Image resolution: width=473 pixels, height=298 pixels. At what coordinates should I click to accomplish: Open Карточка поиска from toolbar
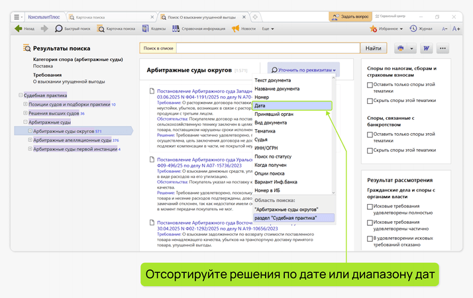point(116,28)
